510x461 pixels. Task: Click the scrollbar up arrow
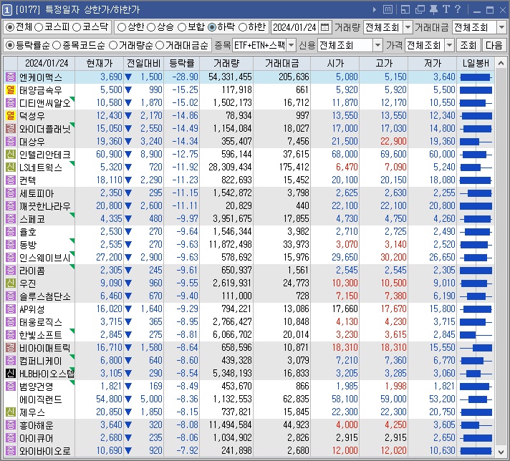(x=501, y=64)
